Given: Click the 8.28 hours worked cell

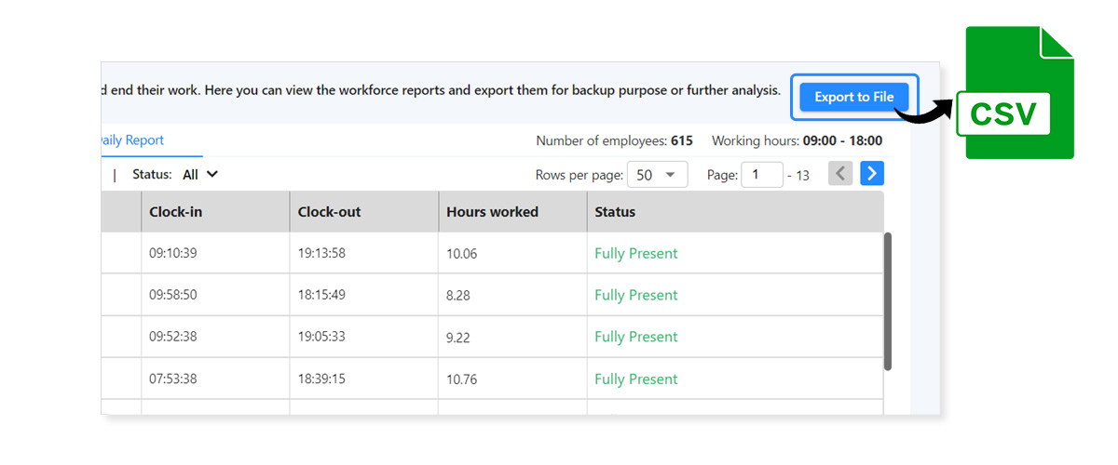Looking at the screenshot, I should click(x=457, y=295).
